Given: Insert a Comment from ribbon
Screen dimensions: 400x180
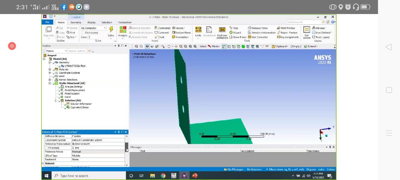Looking at the screenshot, I should pyautogui.click(x=162, y=32).
